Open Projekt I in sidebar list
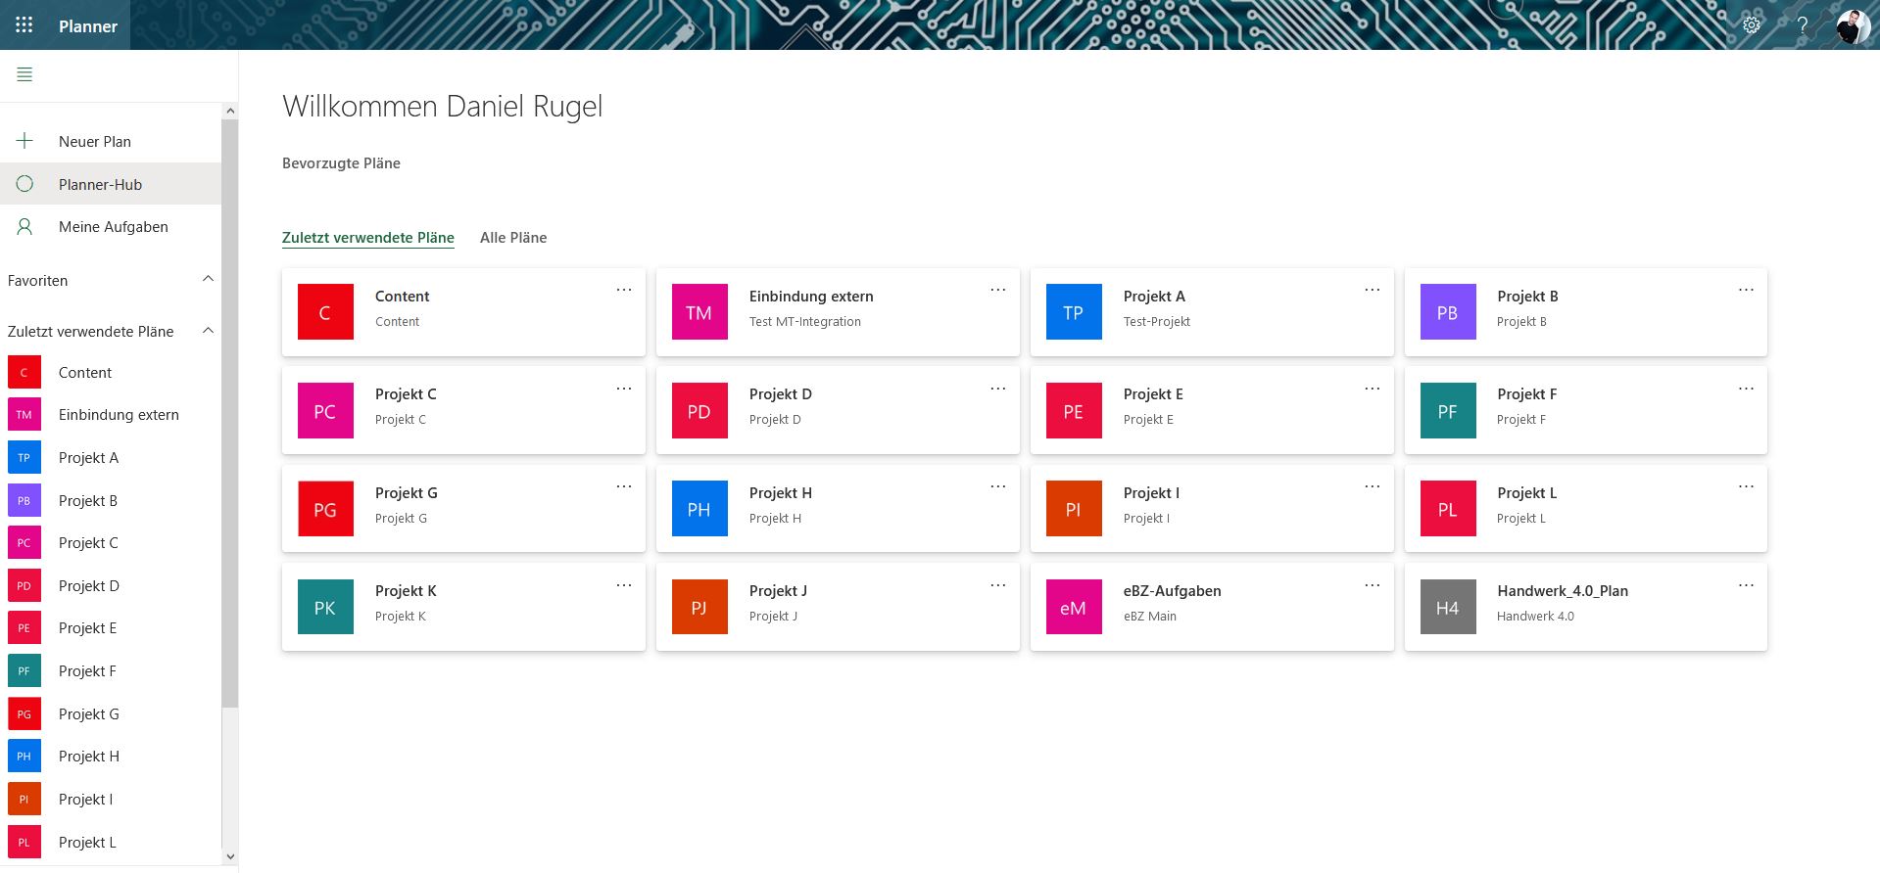 point(111,799)
